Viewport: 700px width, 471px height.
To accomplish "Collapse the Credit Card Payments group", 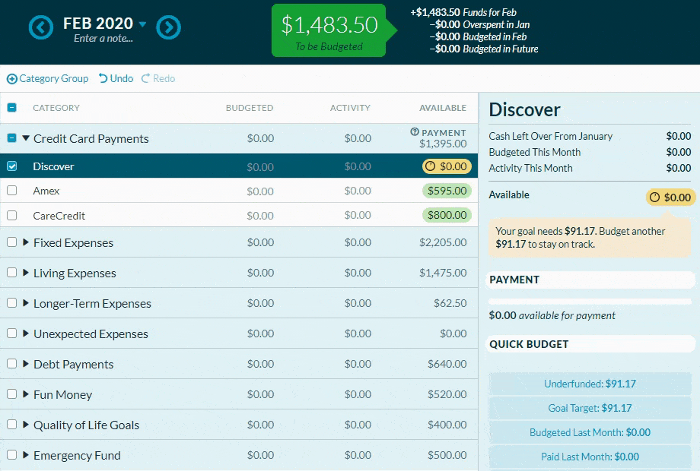I will point(26,138).
